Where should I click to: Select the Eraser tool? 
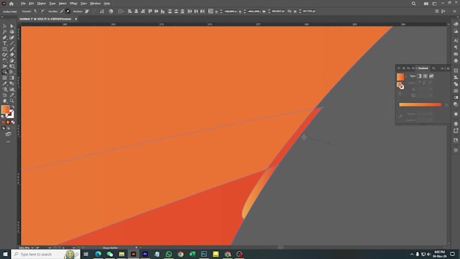point(11,55)
